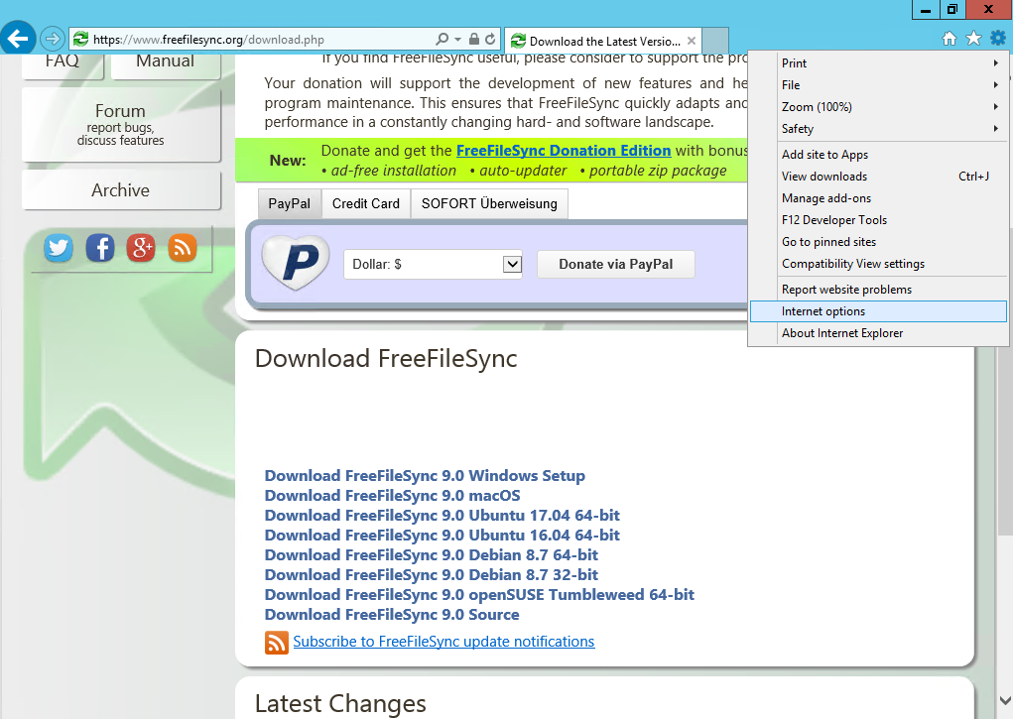Viewport: 1013px width, 719px height.
Task: Download FreeFileSync 9.0 Windows Setup
Action: [425, 476]
